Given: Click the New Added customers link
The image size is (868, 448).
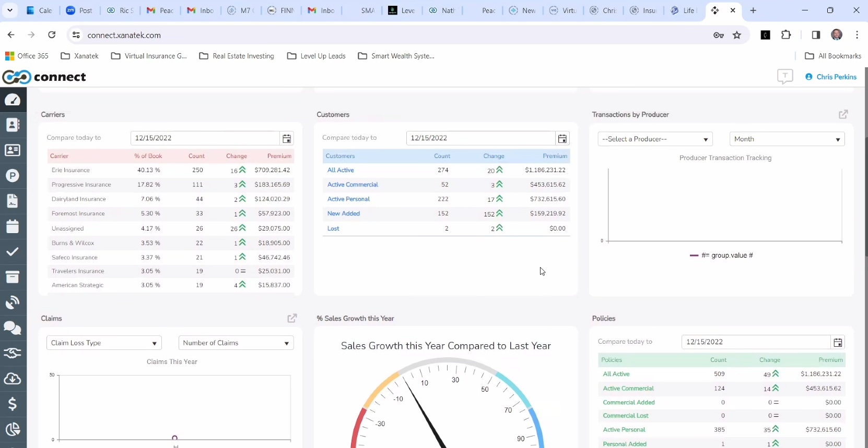Looking at the screenshot, I should 343,213.
